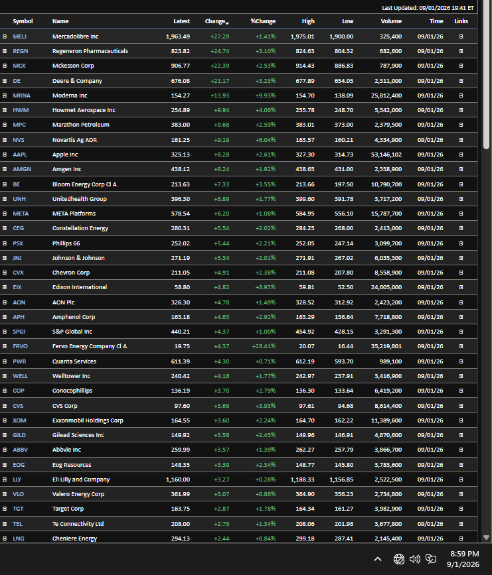This screenshot has width=492, height=575.
Task: Open links icon for Regeneron Pharmaceuticals
Action: (x=461, y=51)
